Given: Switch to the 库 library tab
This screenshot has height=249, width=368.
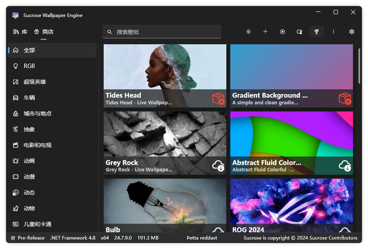Looking at the screenshot, I should 21,32.
